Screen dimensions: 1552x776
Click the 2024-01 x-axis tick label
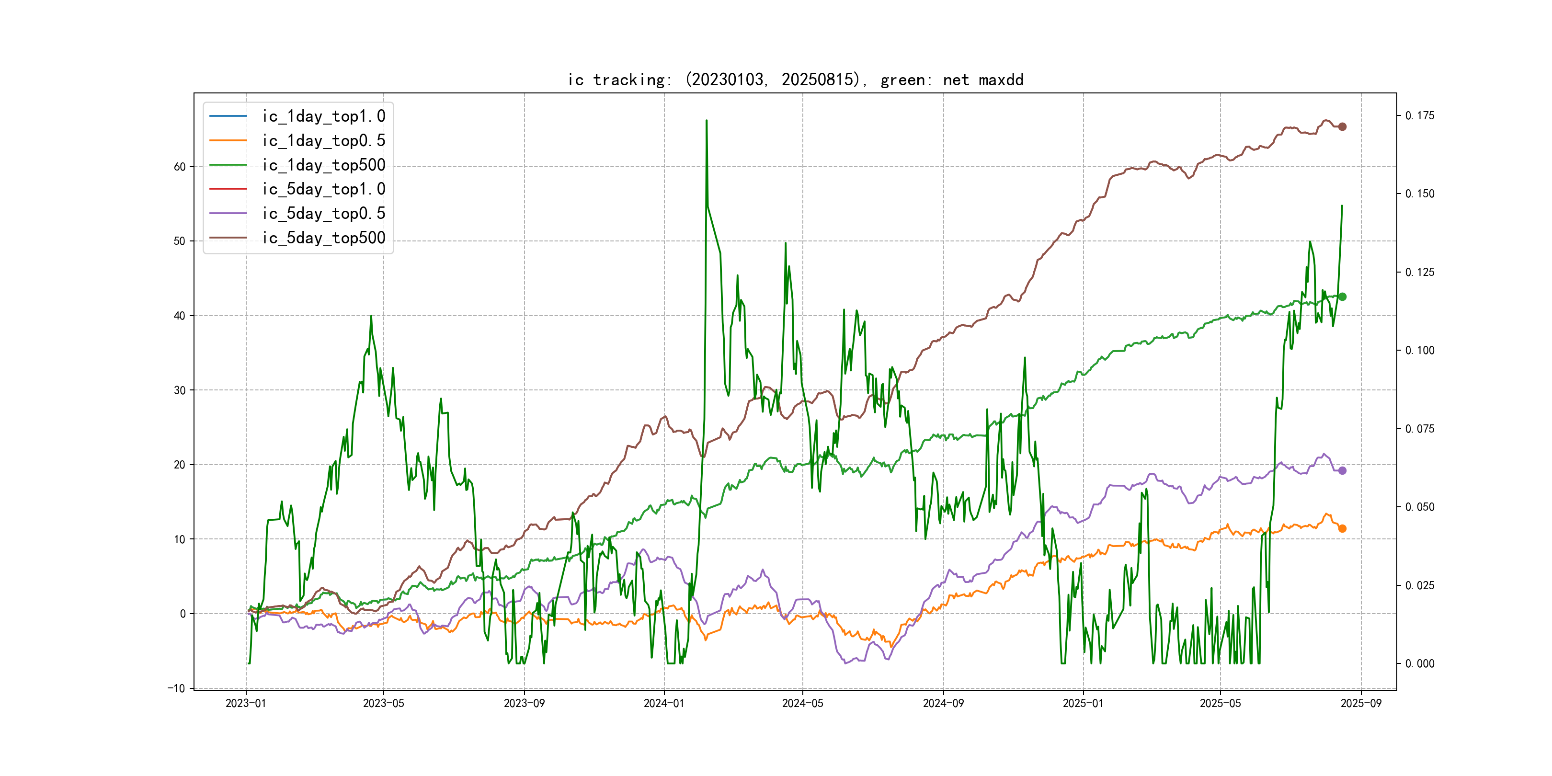(664, 703)
